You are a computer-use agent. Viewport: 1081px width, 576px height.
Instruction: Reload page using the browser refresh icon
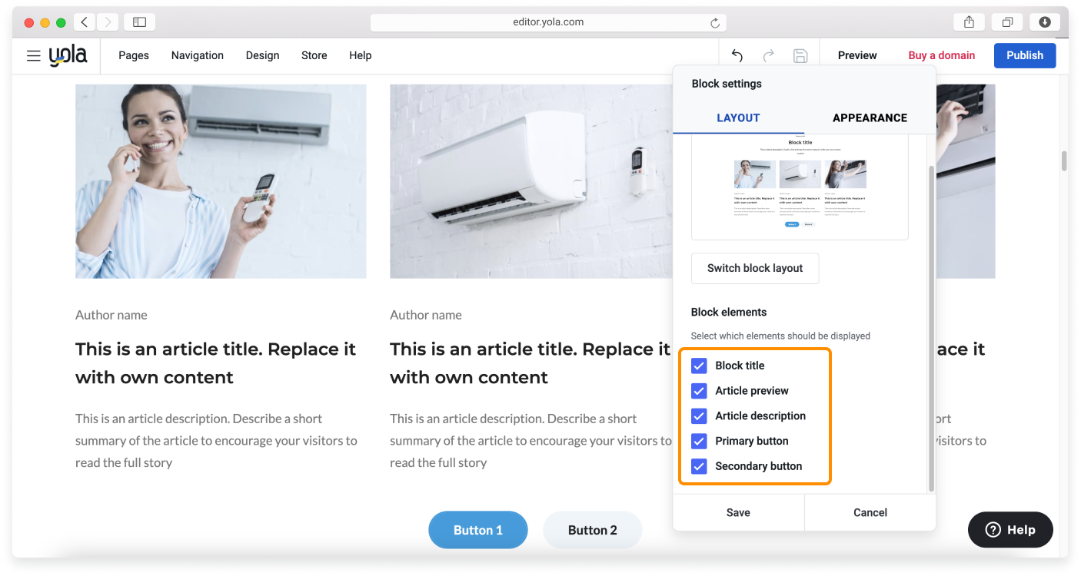715,23
